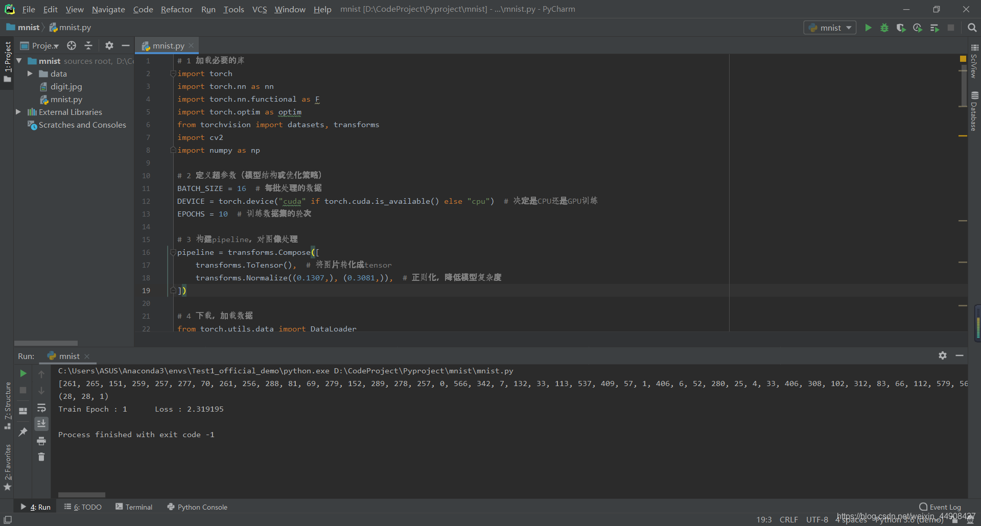
Task: Stop the running process in top toolbar
Action: (951, 28)
